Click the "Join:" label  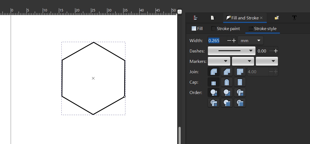[194, 72]
